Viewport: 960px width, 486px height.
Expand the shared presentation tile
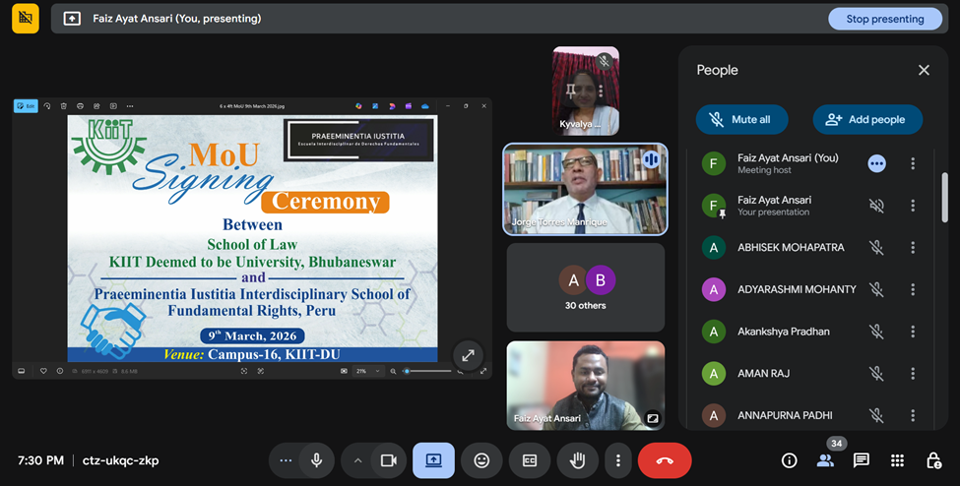coord(469,355)
